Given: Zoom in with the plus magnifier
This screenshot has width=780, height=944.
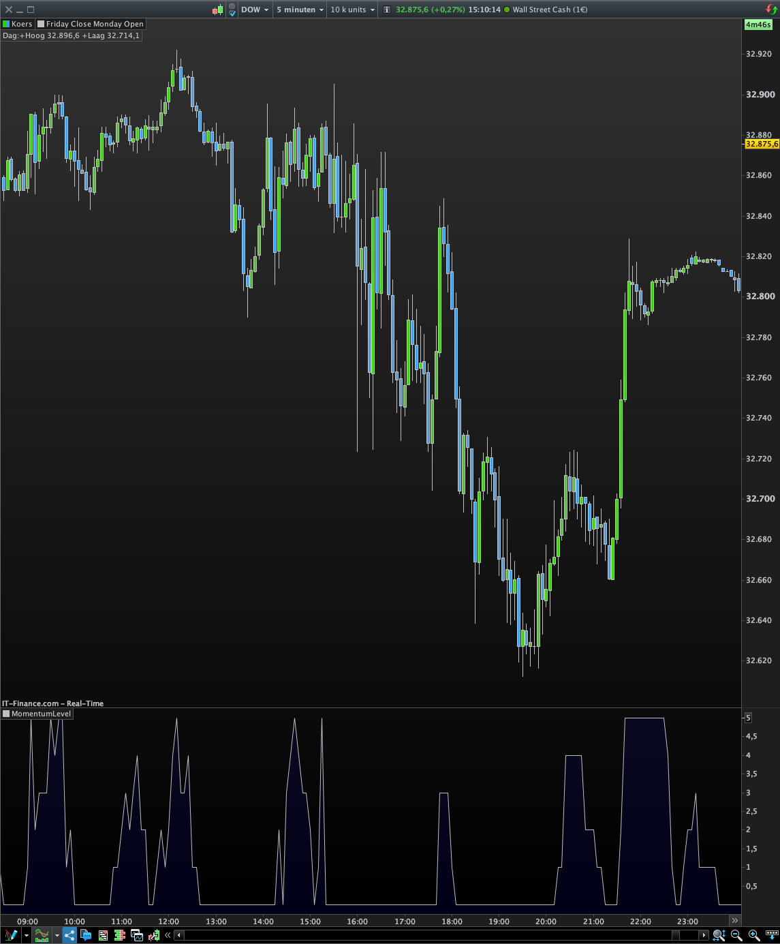Looking at the screenshot, I should (754, 935).
